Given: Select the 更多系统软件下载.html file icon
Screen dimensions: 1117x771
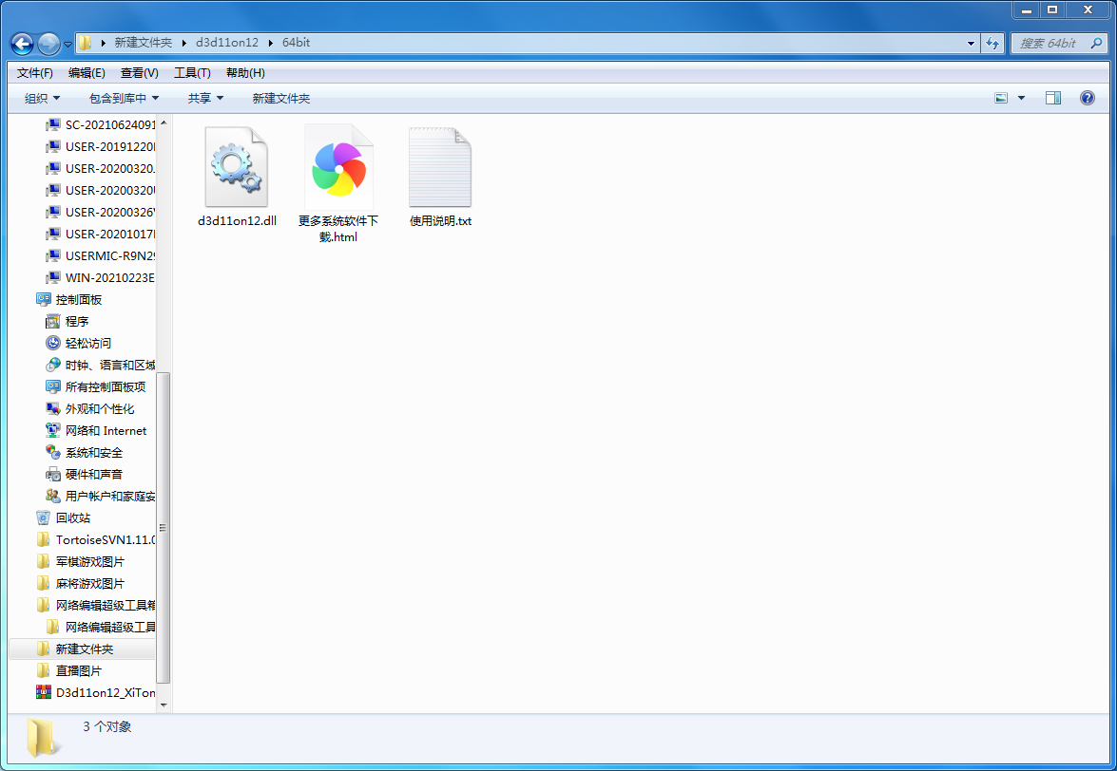Looking at the screenshot, I should click(338, 168).
